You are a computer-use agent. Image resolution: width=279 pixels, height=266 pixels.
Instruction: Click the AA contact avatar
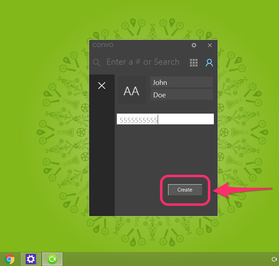coord(131,91)
